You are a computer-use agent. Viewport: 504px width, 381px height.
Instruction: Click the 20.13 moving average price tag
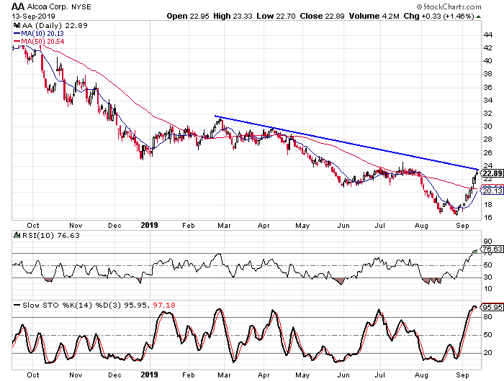(491, 191)
